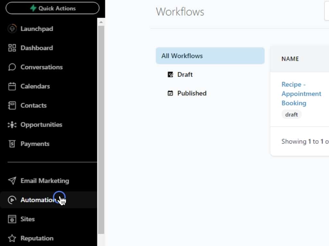Open Opportunities using its icon

[12, 125]
